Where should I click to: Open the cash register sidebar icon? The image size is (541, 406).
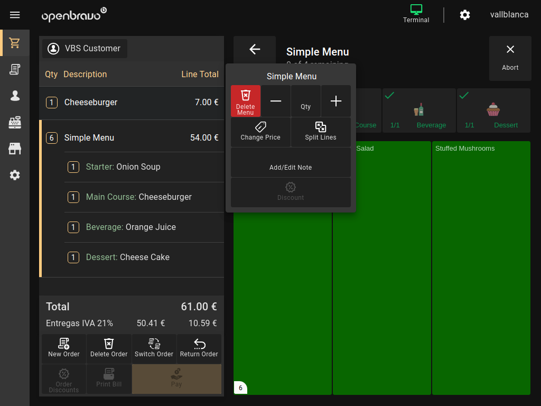[x=15, y=122]
